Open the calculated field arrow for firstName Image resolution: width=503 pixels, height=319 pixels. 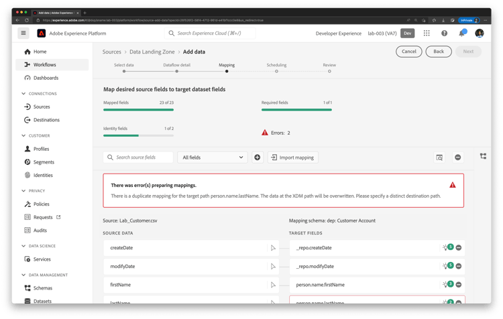point(273,285)
